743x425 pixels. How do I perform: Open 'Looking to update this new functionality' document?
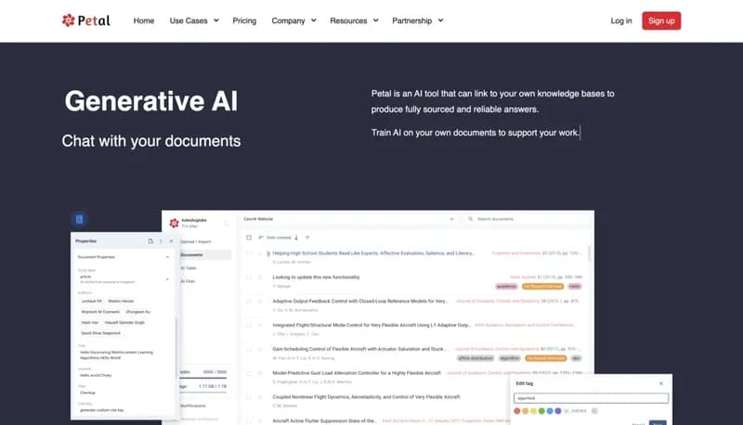tap(316, 277)
